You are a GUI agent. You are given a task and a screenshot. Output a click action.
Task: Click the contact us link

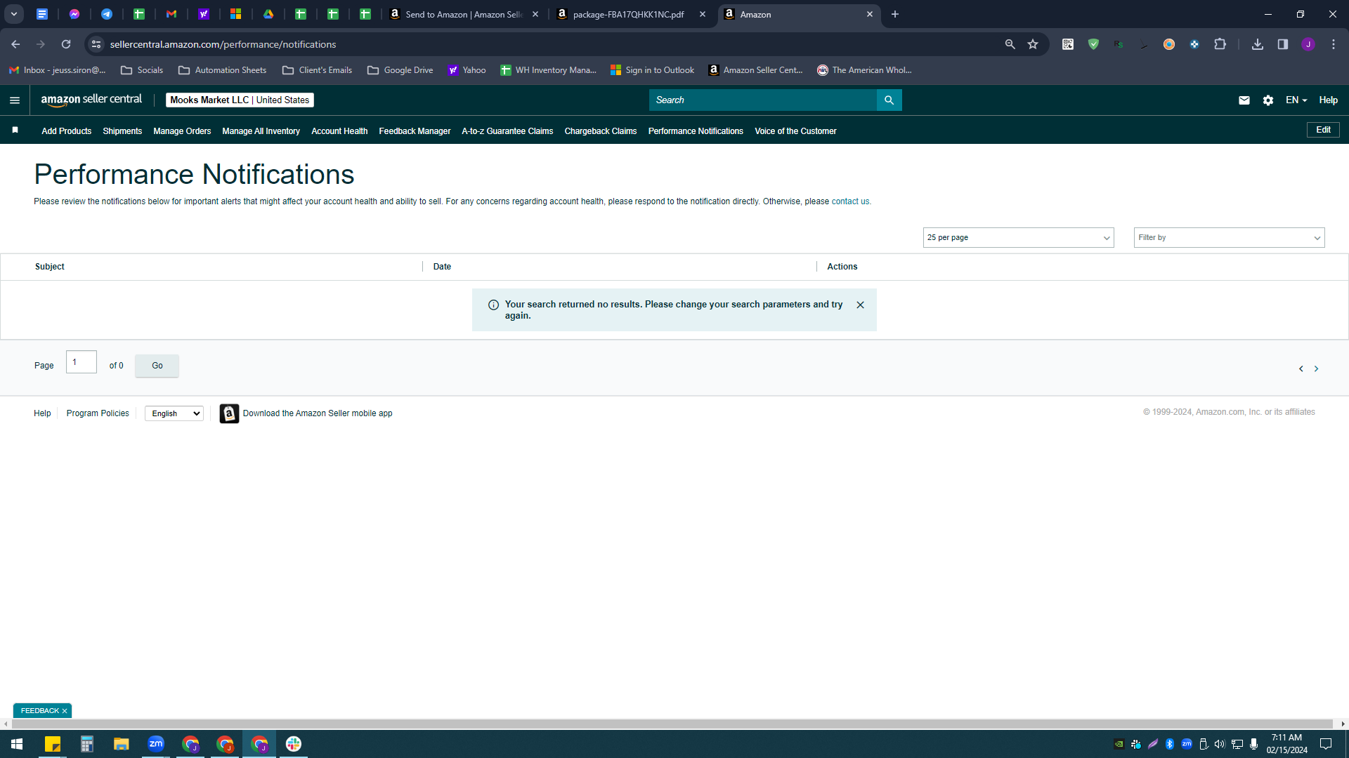pos(850,201)
